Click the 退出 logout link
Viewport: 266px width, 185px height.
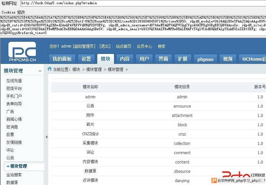click(x=105, y=46)
